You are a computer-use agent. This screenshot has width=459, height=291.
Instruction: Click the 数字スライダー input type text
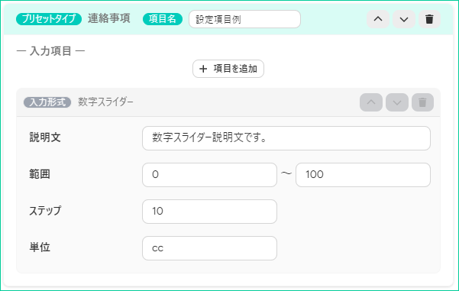click(x=105, y=102)
